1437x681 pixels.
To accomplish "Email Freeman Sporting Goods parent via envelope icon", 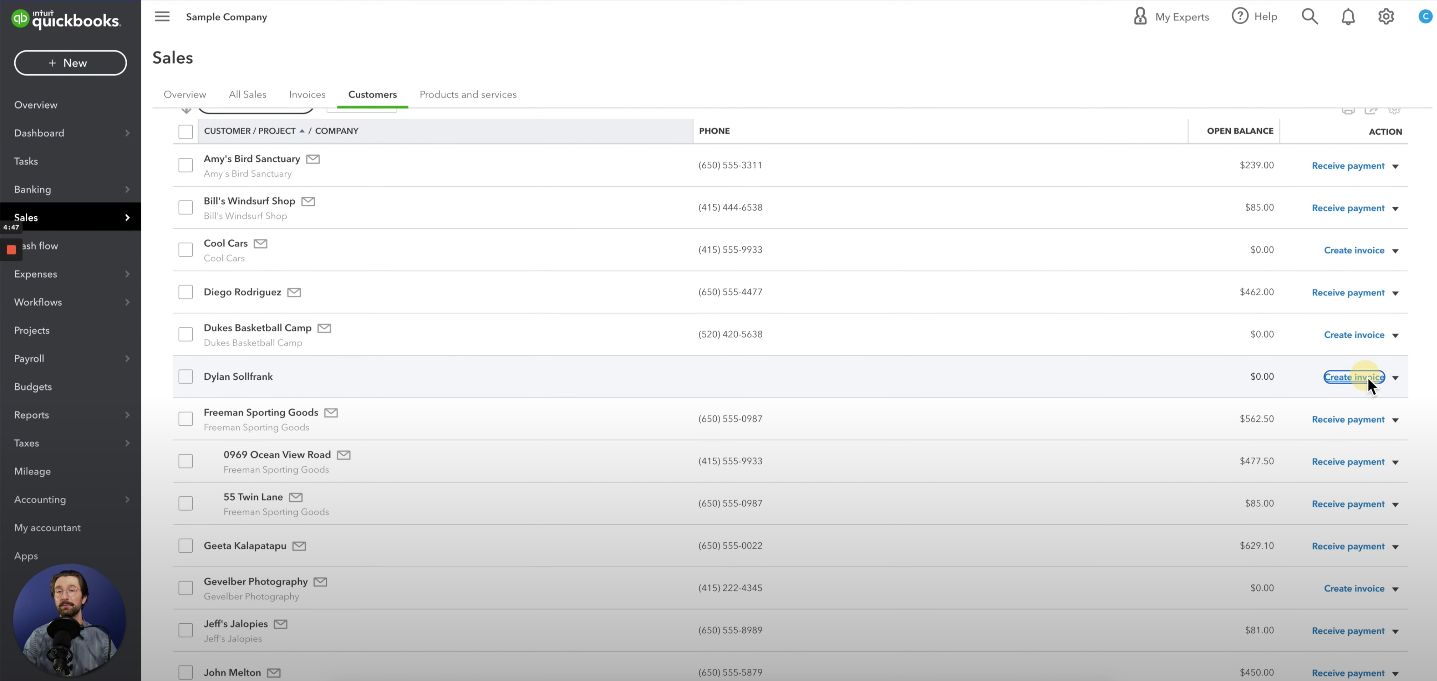I will click(x=331, y=413).
